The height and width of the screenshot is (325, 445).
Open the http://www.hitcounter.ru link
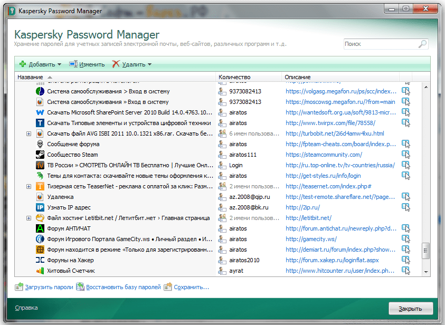point(340,271)
